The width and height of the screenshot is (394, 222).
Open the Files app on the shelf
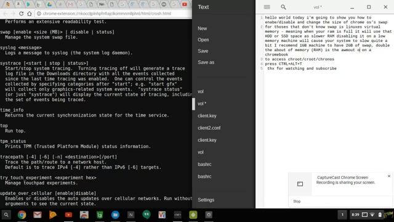point(115,215)
